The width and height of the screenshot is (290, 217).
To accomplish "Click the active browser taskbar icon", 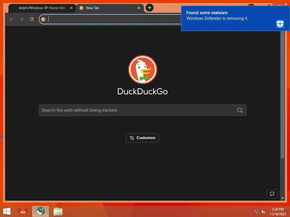I will [40, 211].
